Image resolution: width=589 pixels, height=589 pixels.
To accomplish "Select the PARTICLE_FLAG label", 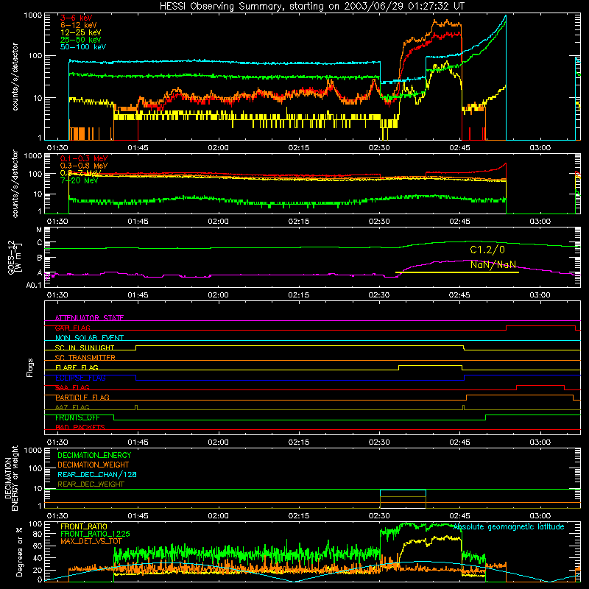I will (x=82, y=398).
